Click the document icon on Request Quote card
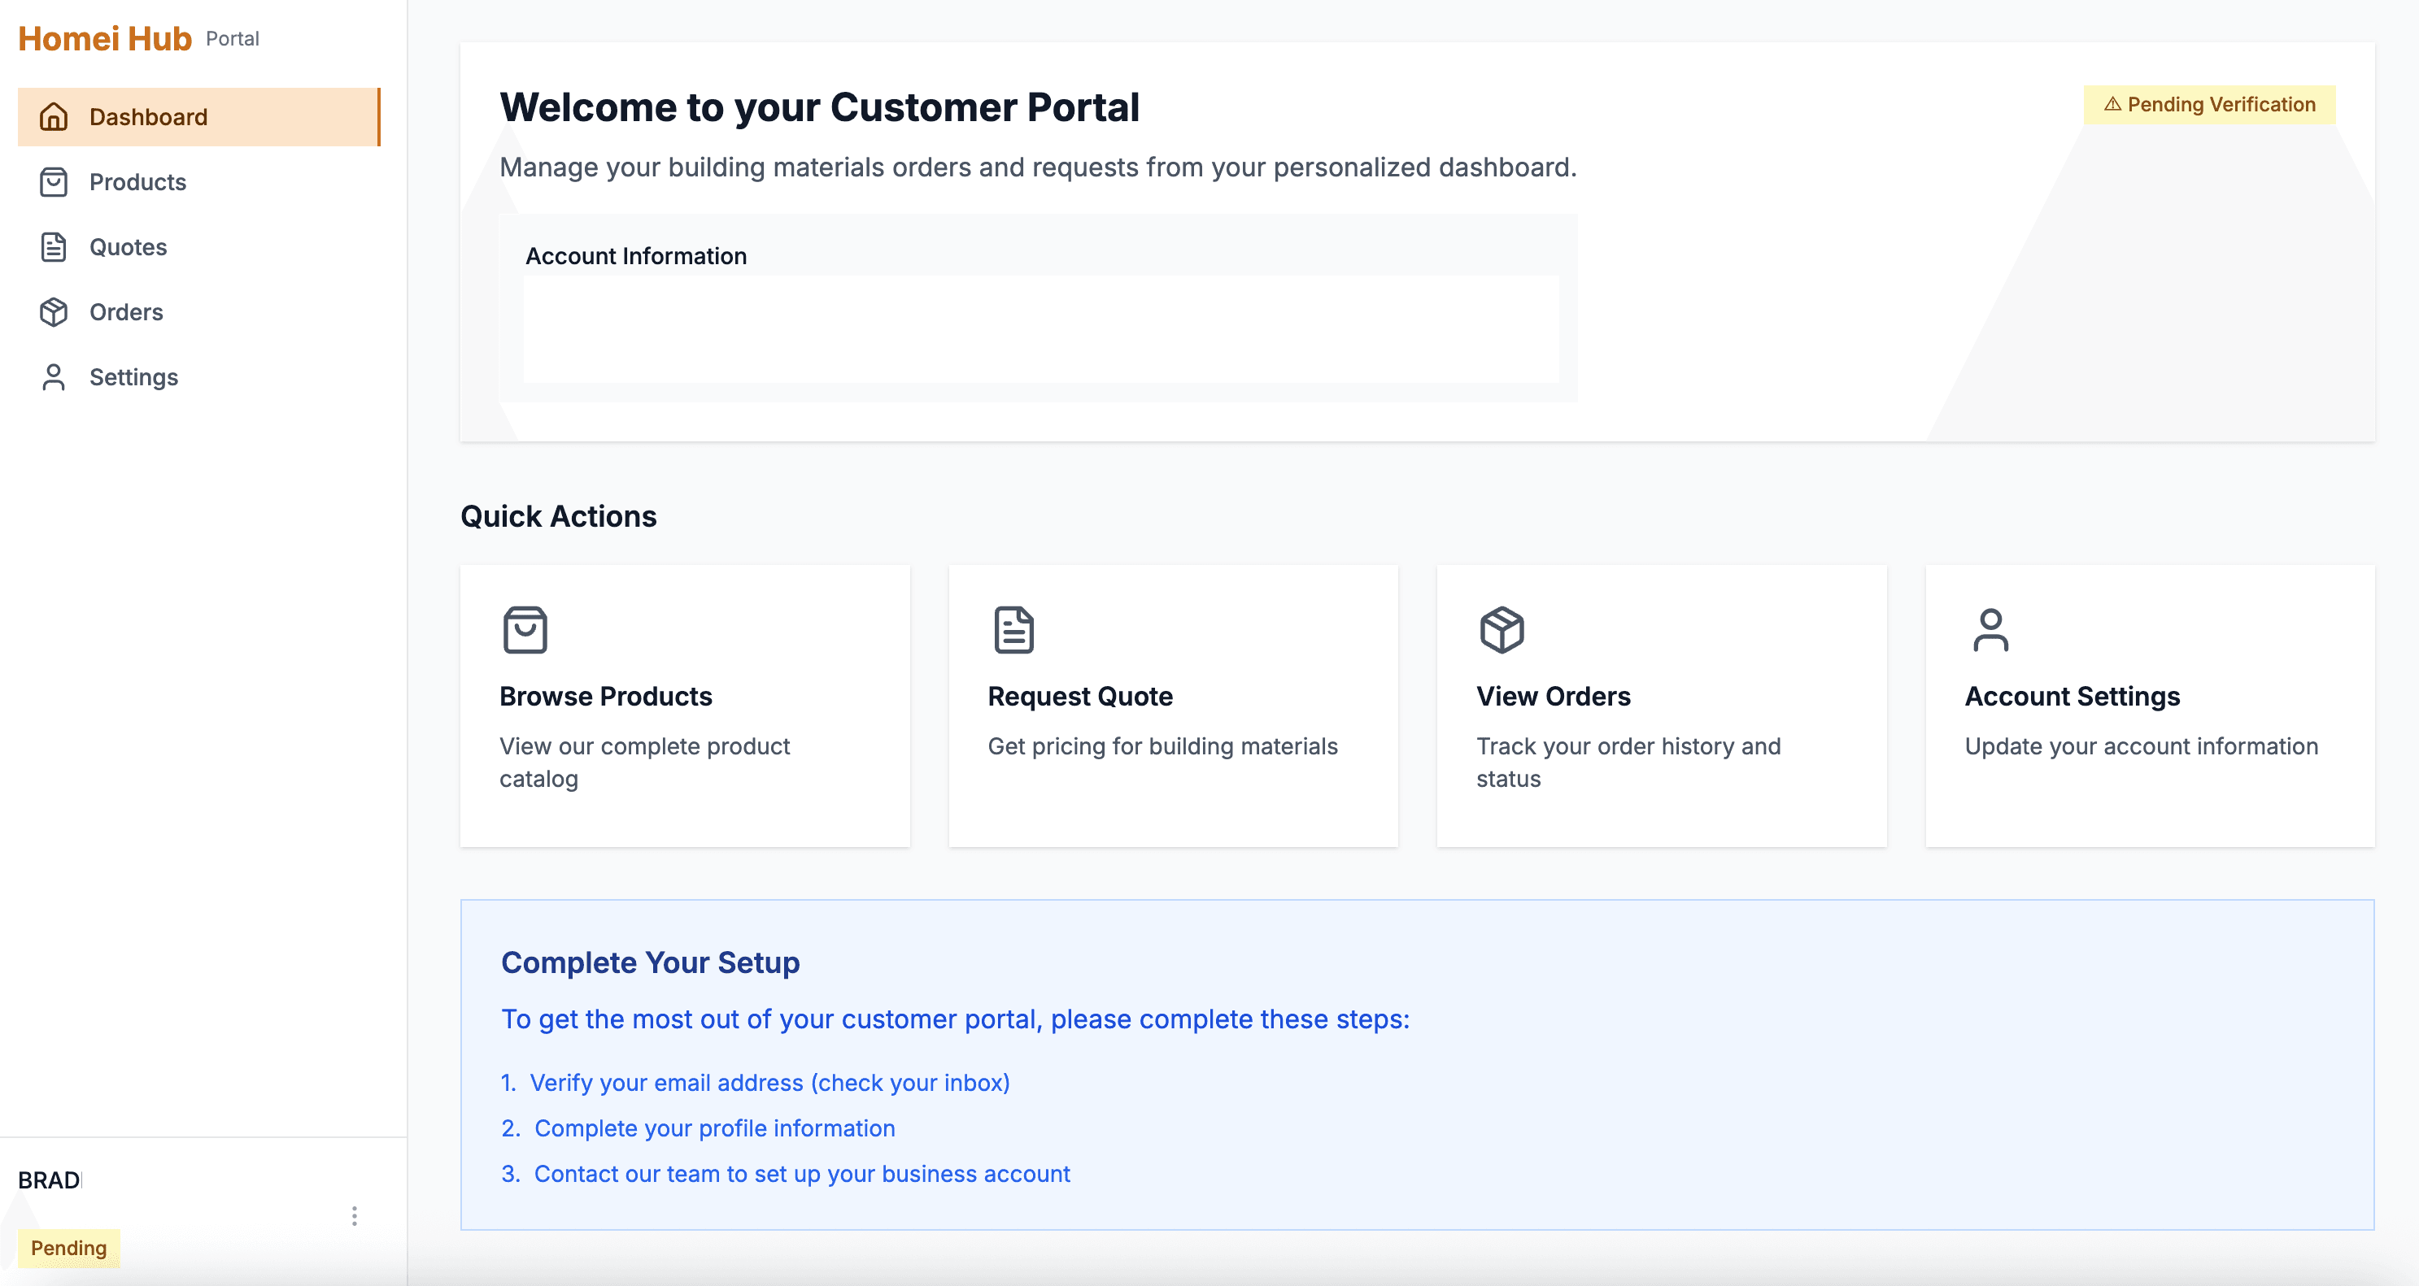The image size is (2419, 1286). point(1013,630)
